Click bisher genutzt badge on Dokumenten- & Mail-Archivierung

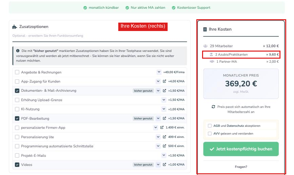click(143, 91)
